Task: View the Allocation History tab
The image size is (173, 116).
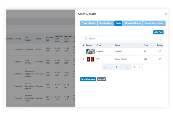Action: point(133,23)
